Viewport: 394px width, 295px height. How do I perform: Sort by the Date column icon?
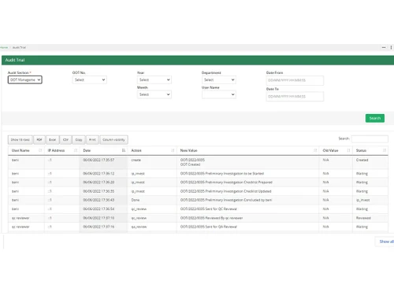[124, 150]
